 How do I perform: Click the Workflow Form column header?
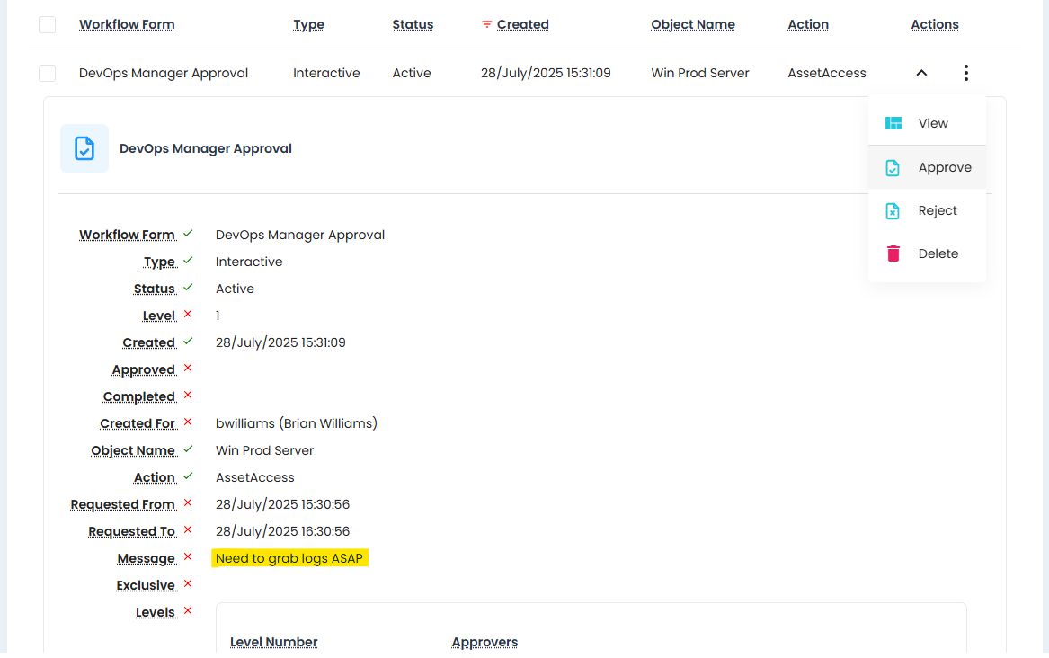click(x=127, y=24)
